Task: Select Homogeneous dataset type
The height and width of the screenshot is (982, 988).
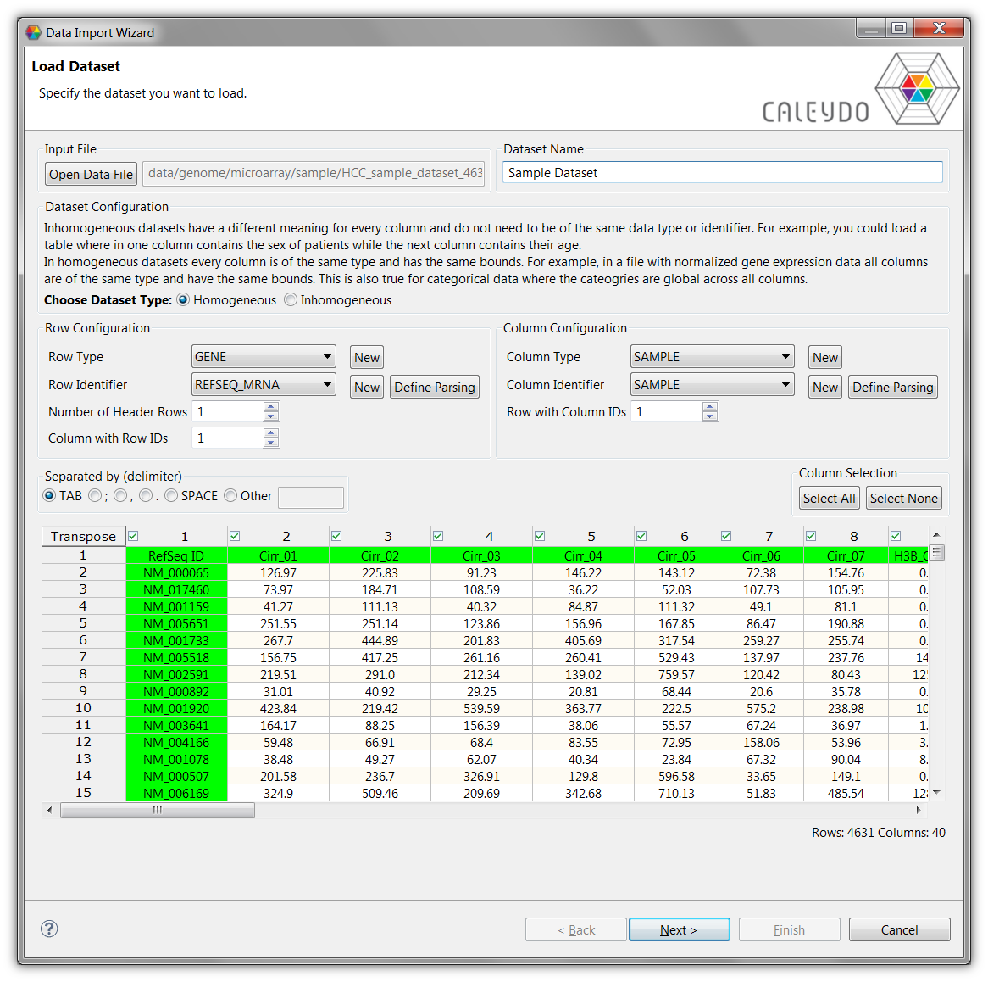Action: [183, 300]
